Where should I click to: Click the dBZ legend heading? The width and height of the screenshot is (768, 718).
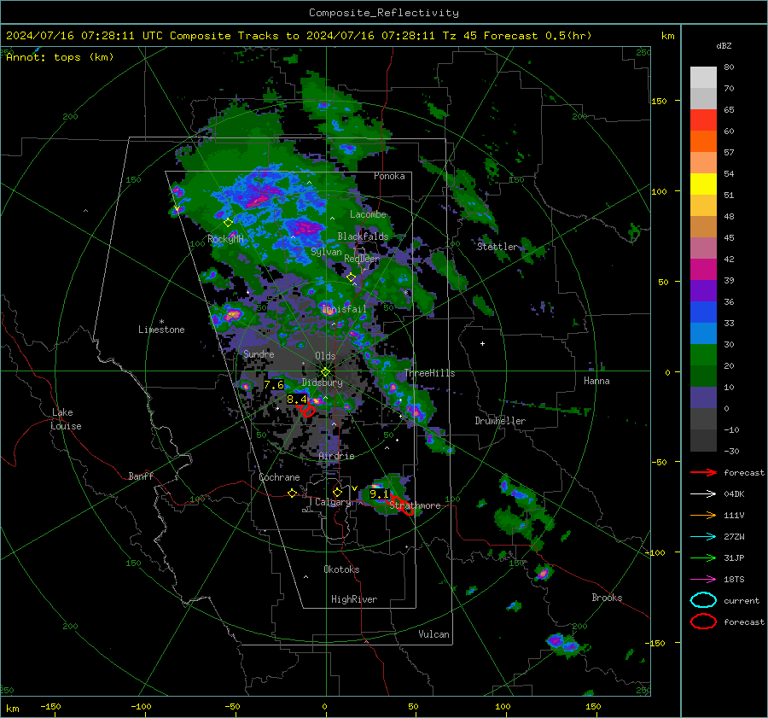pos(724,45)
